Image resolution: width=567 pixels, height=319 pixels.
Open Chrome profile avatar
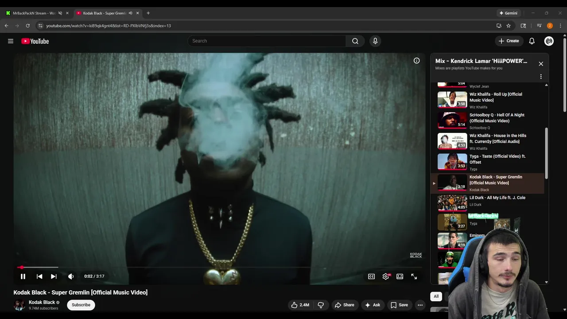[x=550, y=26]
